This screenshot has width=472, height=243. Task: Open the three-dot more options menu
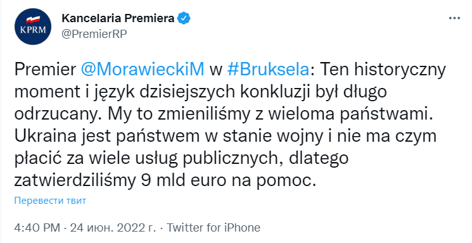[x=454, y=18]
